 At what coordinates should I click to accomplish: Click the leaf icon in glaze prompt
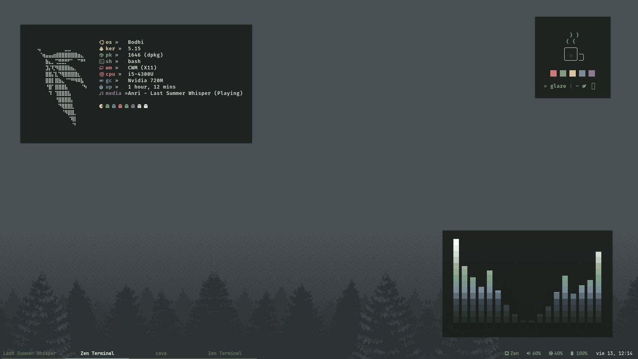584,86
